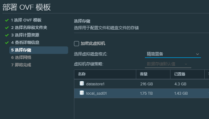Enable the 加密此虚拟机 checkbox
This screenshot has width=209, height=119.
point(77,44)
